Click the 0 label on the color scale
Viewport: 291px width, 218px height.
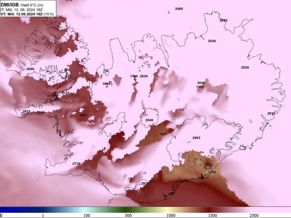point(1,215)
